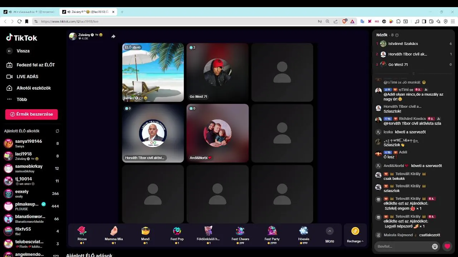The height and width of the screenshot is (257, 458).
Task: Send the Hóesés gift
Action: pyautogui.click(x=303, y=235)
